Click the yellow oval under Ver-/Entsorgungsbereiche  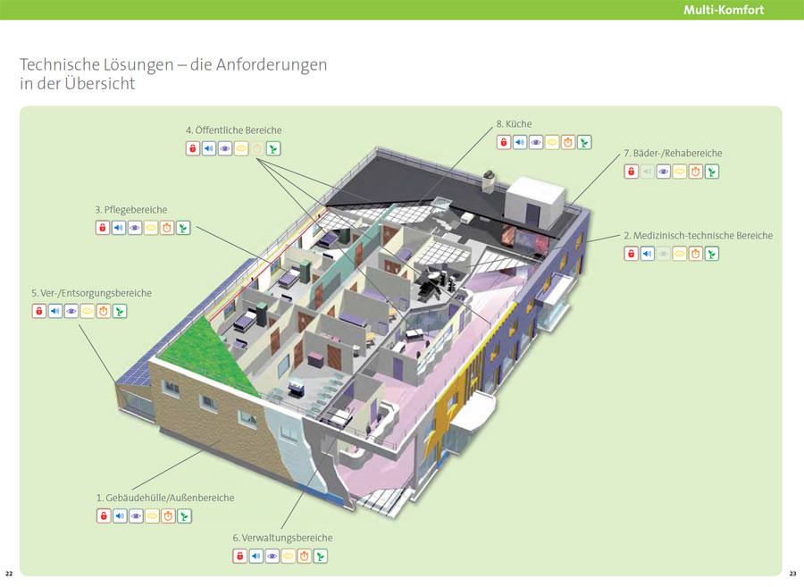click(x=88, y=311)
